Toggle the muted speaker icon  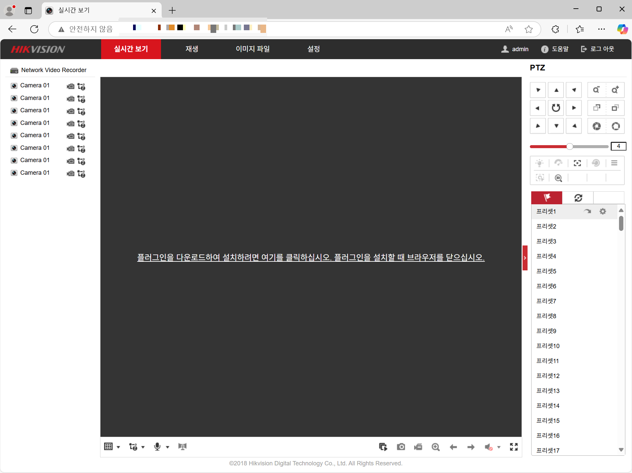[489, 447]
